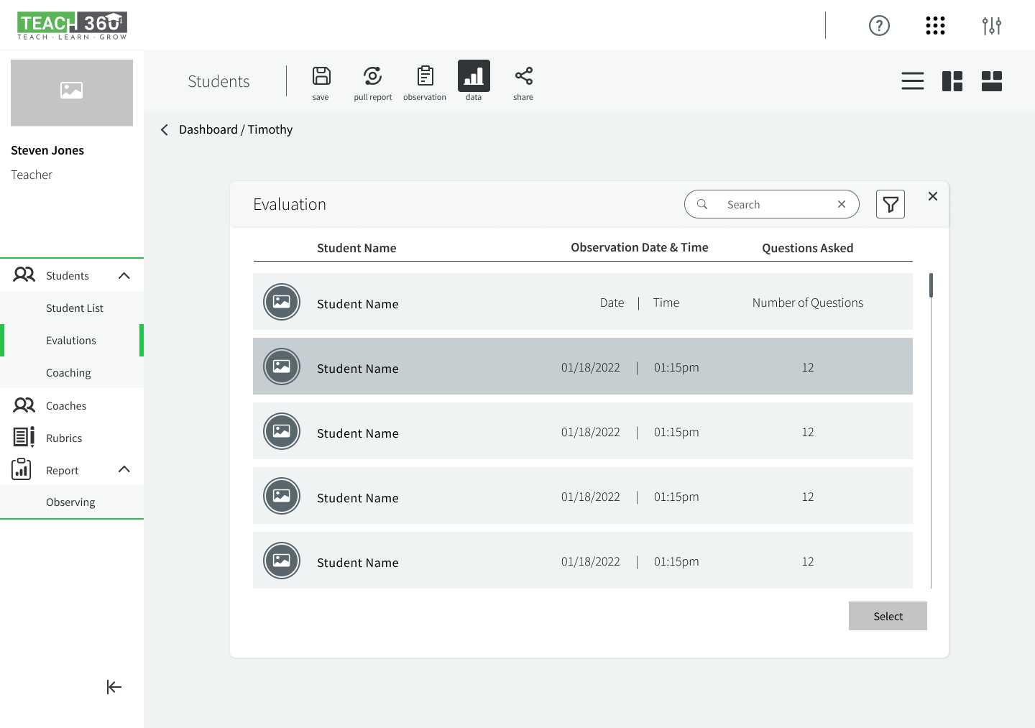Sort by Student Name column header

356,248
